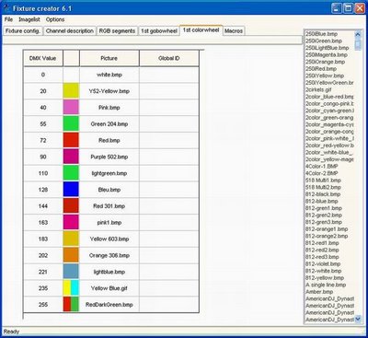Open the File menu

[x=8, y=19]
